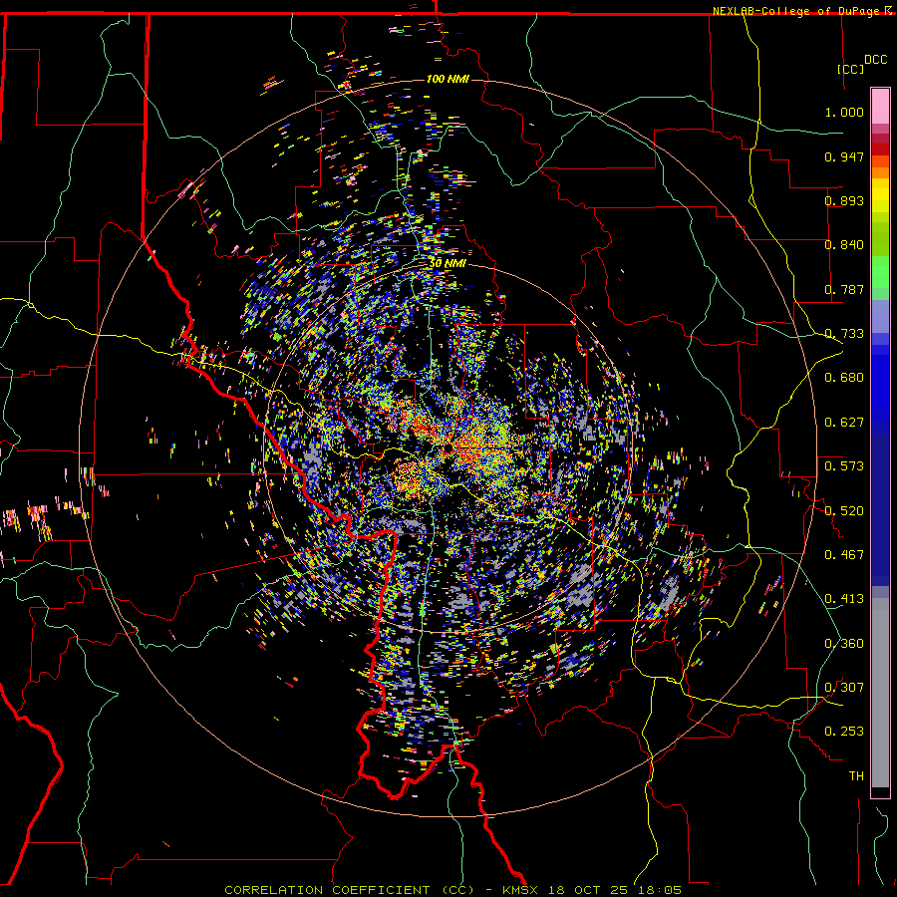Select the TH threshold label
This screenshot has height=897, width=897.
click(x=856, y=776)
